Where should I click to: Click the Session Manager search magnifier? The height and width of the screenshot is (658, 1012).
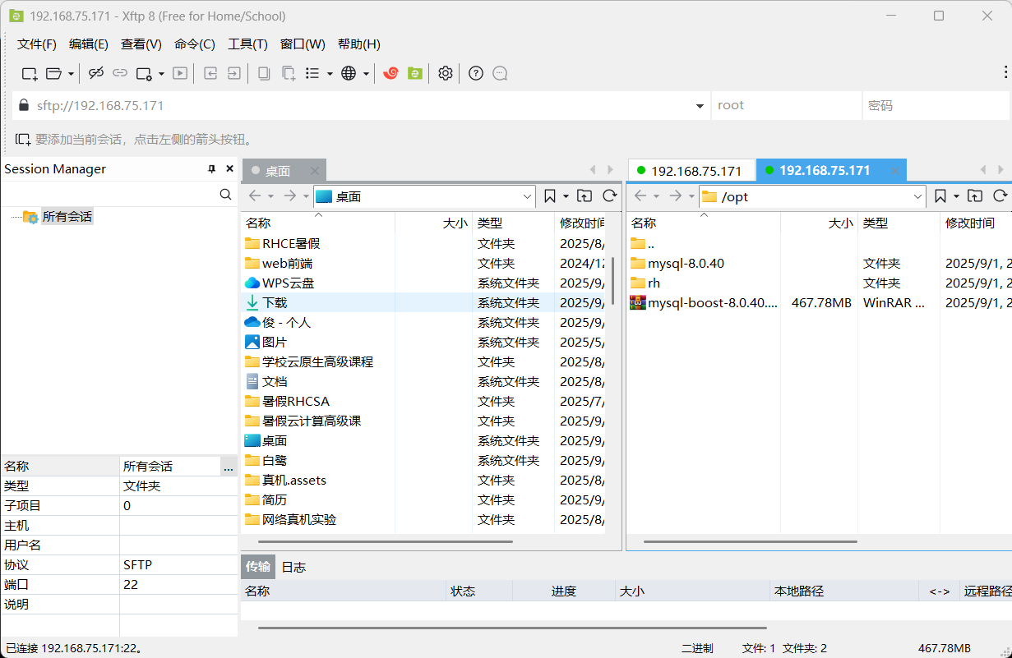226,195
